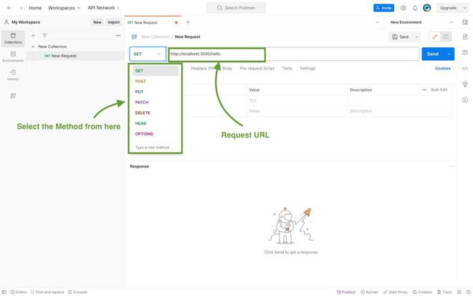Open settings gear icon in header
This screenshot has width=473, height=296.
403,8
